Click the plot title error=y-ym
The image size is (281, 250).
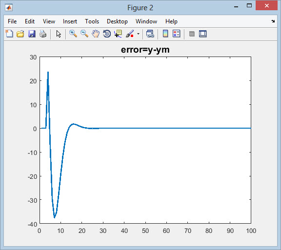point(145,50)
